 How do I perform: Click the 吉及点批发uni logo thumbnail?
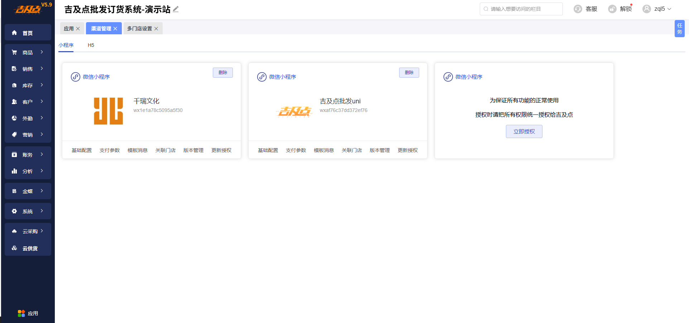(x=295, y=112)
